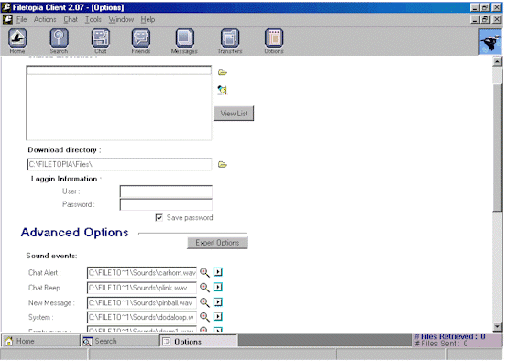The height and width of the screenshot is (361, 505).
Task: Browse folder icon next to Download directory
Action: point(222,165)
